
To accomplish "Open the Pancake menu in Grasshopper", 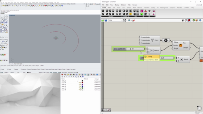I will (x=135, y=5).
